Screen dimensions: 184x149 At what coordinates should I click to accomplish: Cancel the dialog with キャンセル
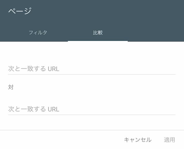point(138,140)
